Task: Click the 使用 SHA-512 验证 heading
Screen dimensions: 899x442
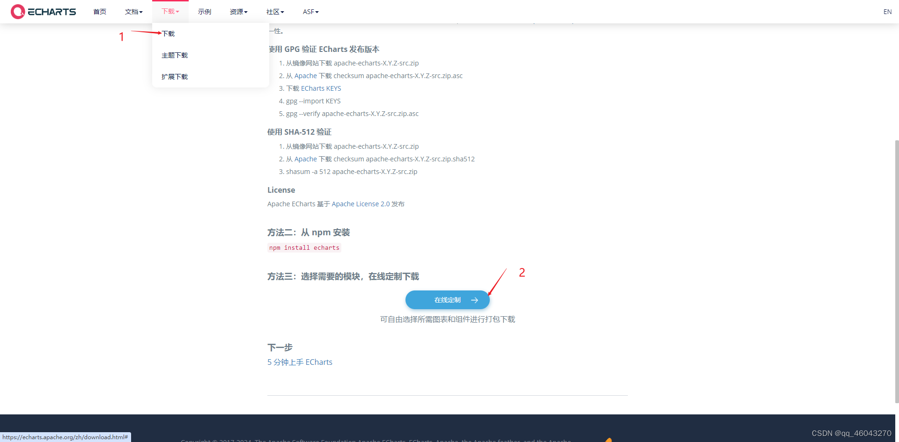Action: click(x=299, y=132)
